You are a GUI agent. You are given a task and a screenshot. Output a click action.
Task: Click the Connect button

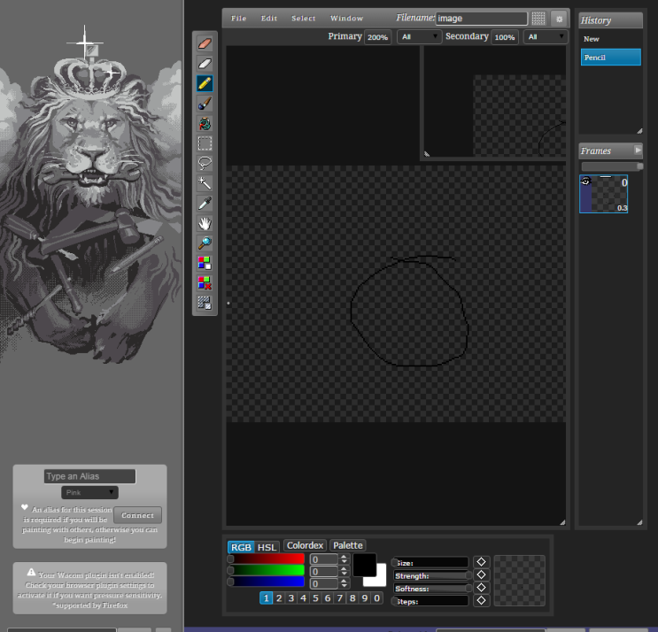click(x=137, y=515)
